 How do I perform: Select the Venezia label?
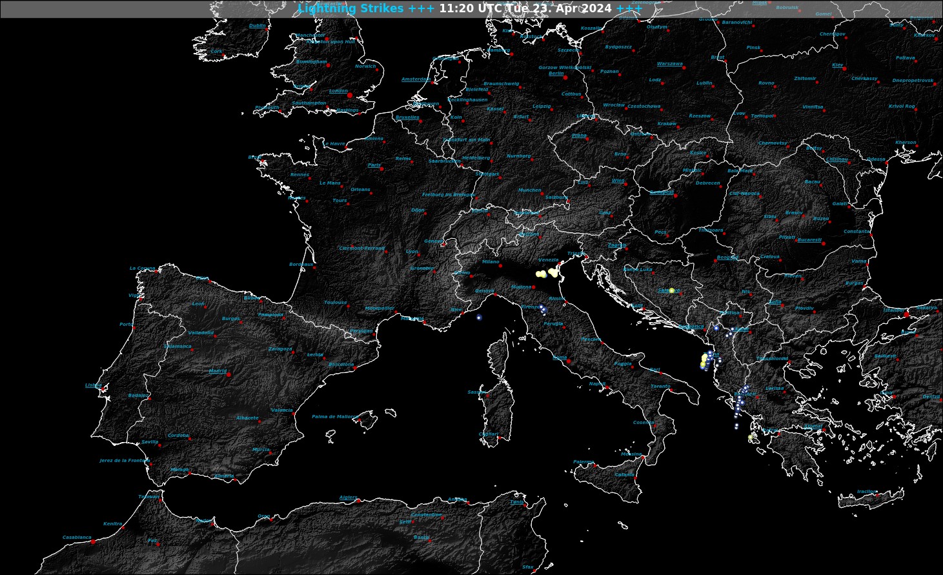click(x=548, y=260)
